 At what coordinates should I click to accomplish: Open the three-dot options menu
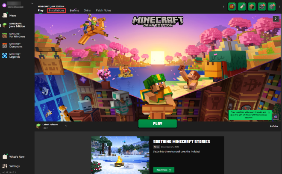(279, 7)
